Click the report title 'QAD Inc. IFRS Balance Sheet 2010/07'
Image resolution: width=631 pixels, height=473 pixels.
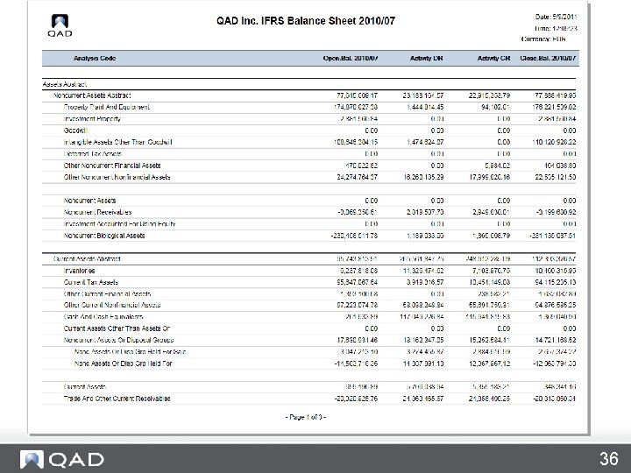[306, 21]
